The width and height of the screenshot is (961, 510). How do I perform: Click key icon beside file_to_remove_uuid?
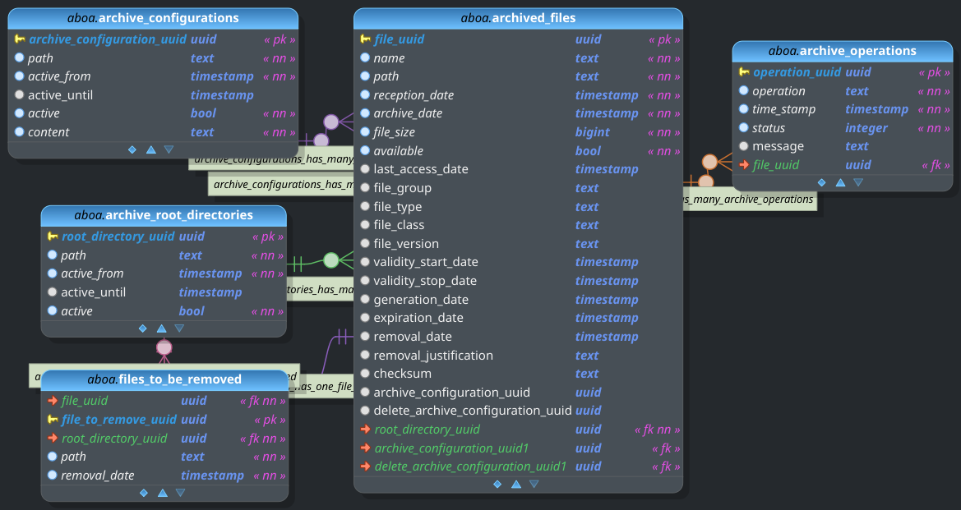tap(53, 420)
